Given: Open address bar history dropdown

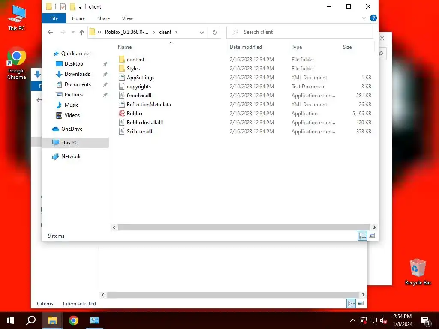Looking at the screenshot, I should 202,33.
